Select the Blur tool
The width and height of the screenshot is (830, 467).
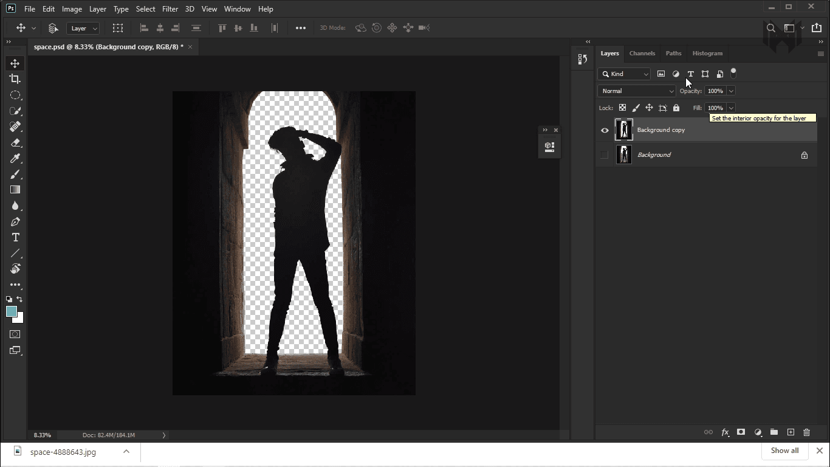15,206
